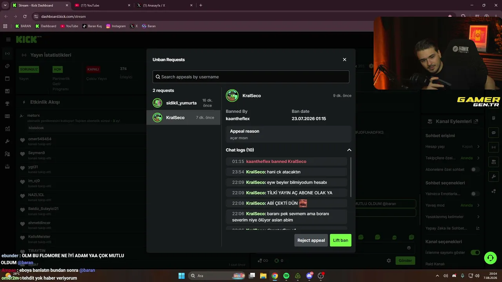Open chat settings gear beside Gönder
The height and width of the screenshot is (282, 502).
coord(389,260)
